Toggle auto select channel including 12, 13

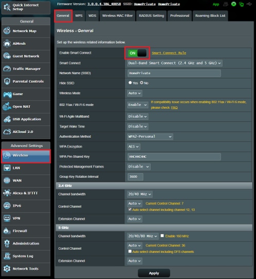pyautogui.click(x=130, y=210)
